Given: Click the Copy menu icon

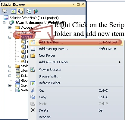Looking at the screenshot, I should (x=33, y=97).
